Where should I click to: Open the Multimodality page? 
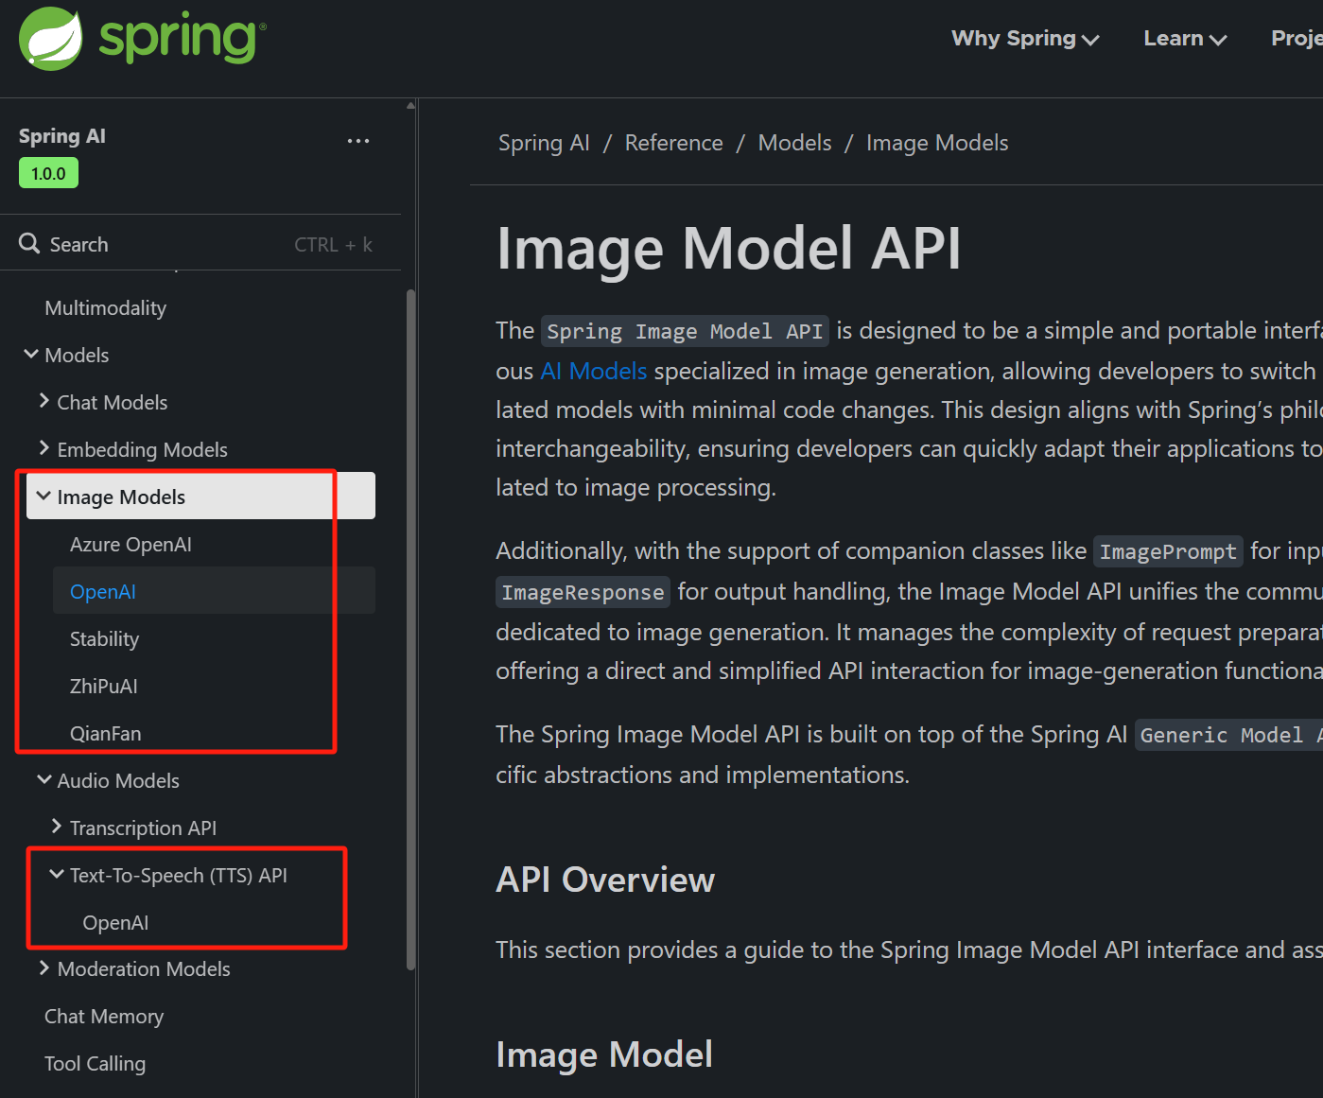[105, 308]
